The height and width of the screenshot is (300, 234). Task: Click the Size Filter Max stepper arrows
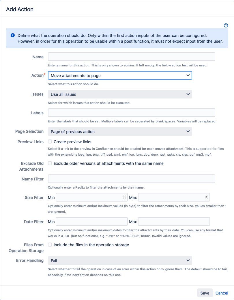click(207, 197)
